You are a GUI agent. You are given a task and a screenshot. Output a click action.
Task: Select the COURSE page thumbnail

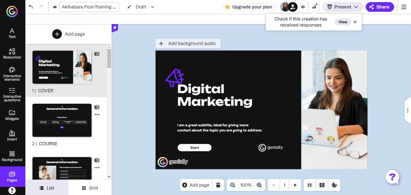(62, 120)
